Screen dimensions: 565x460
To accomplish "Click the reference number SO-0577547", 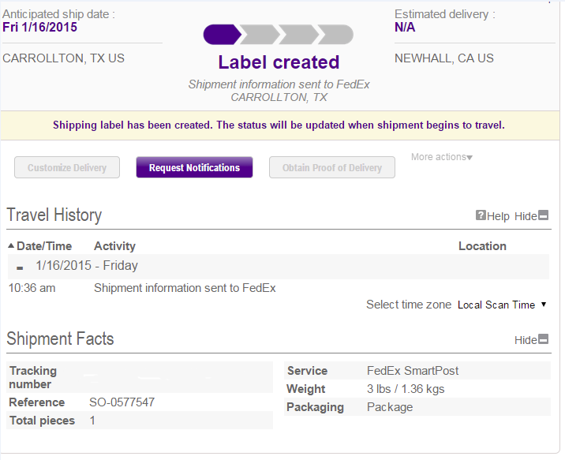I will (x=122, y=402).
